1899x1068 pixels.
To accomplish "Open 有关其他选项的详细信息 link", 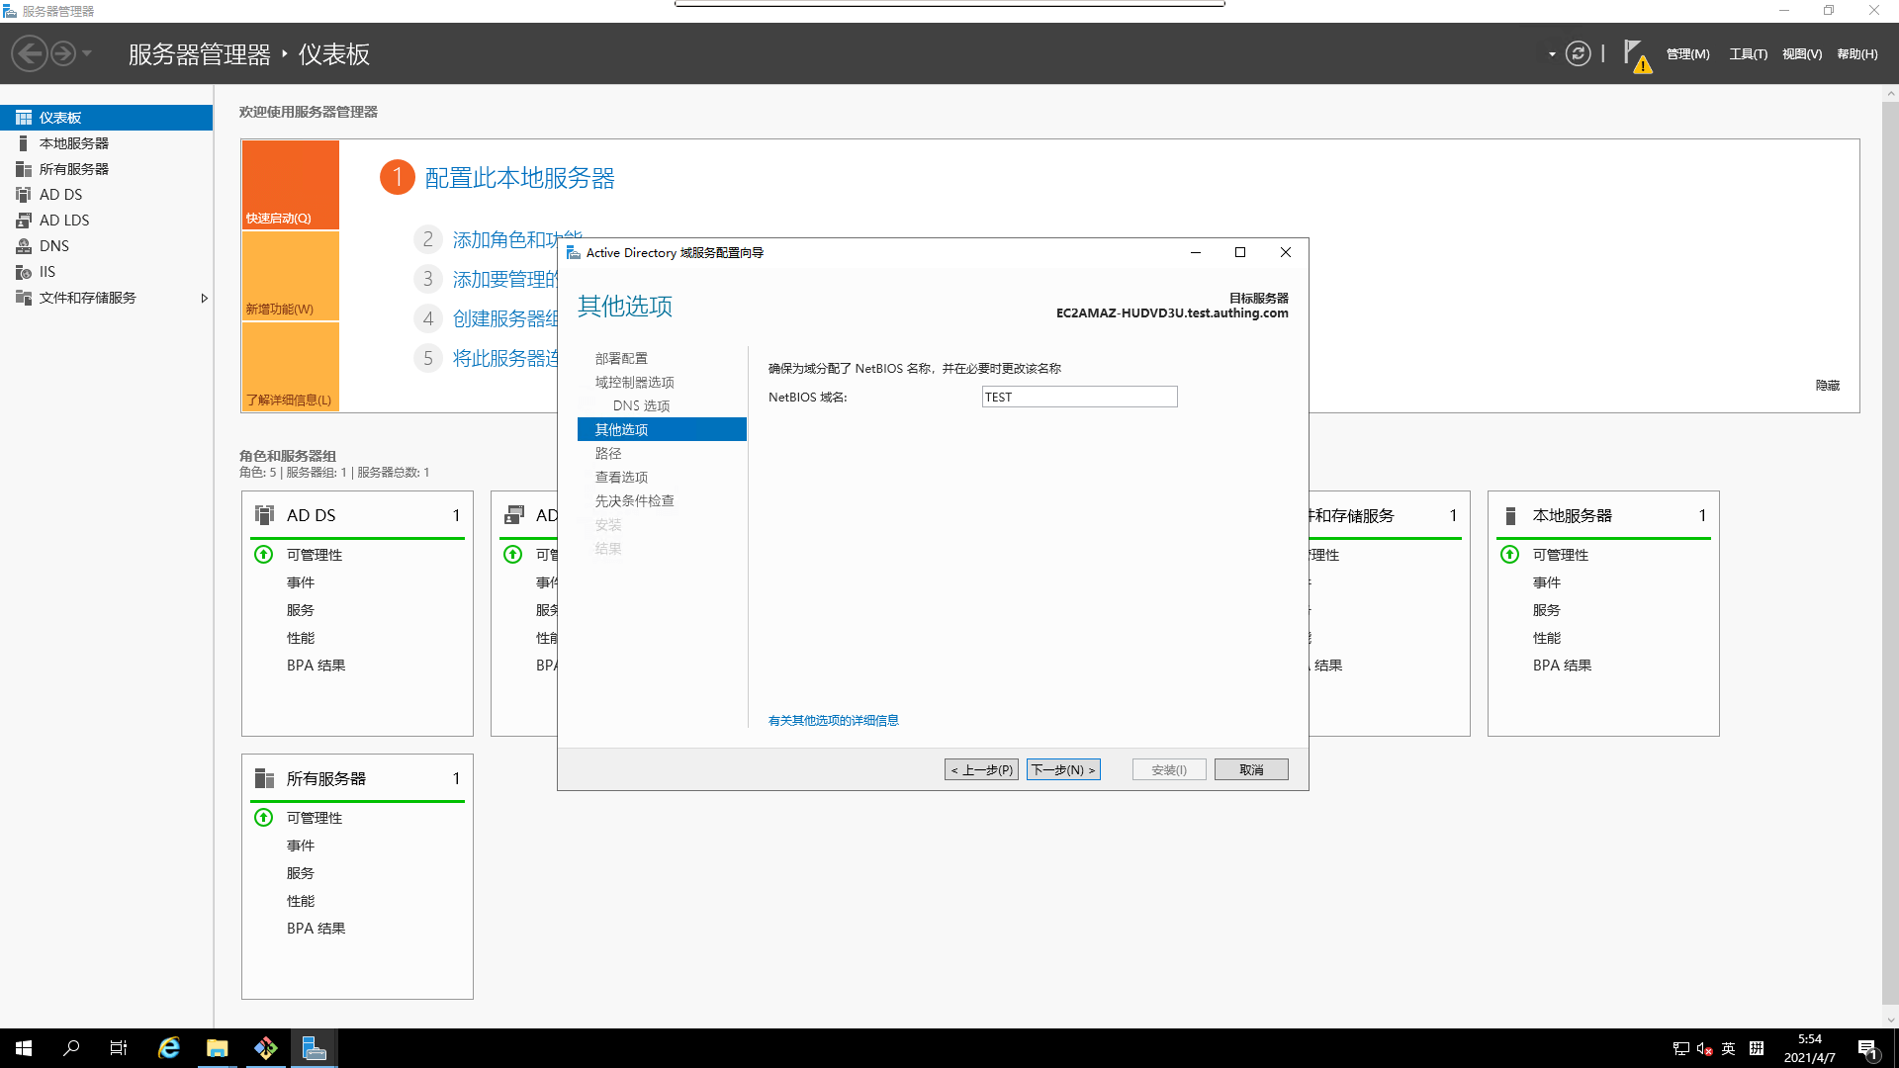I will pyautogui.click(x=833, y=720).
